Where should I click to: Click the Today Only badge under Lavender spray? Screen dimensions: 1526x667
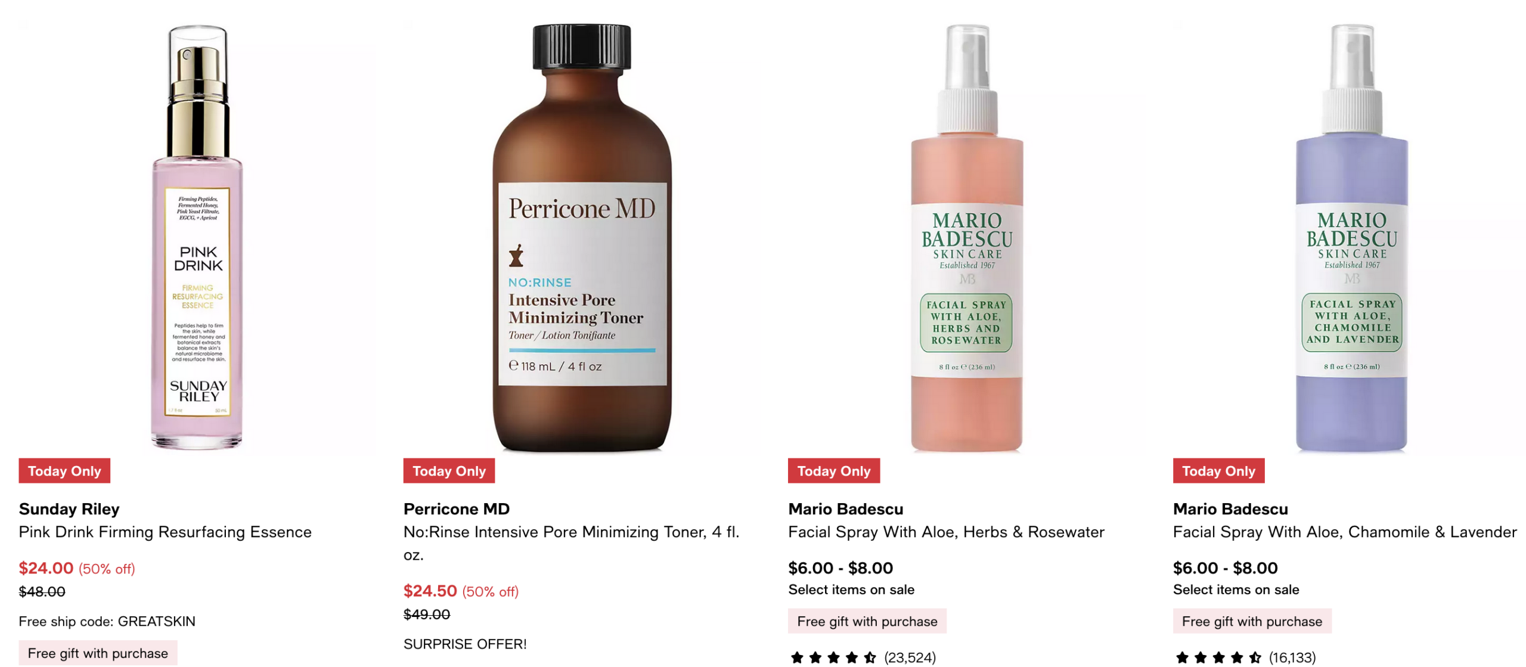pos(1218,471)
